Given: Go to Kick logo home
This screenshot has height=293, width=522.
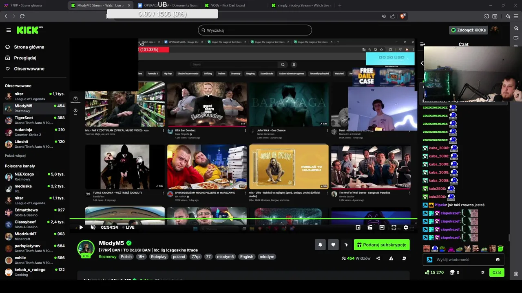Looking at the screenshot, I should [x=29, y=30].
